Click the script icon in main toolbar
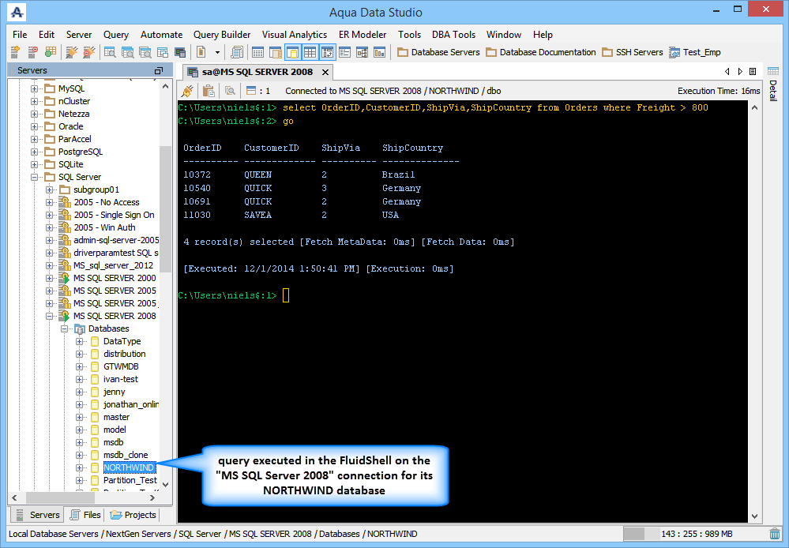 point(237,52)
